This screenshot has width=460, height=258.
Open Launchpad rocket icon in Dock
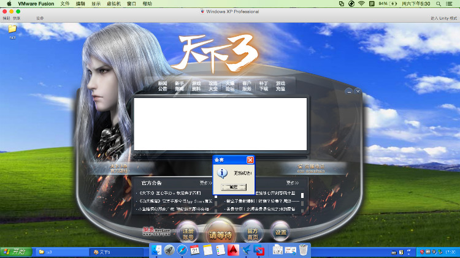pos(169,250)
